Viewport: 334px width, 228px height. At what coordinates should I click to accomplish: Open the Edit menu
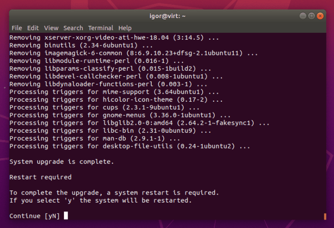(33, 28)
